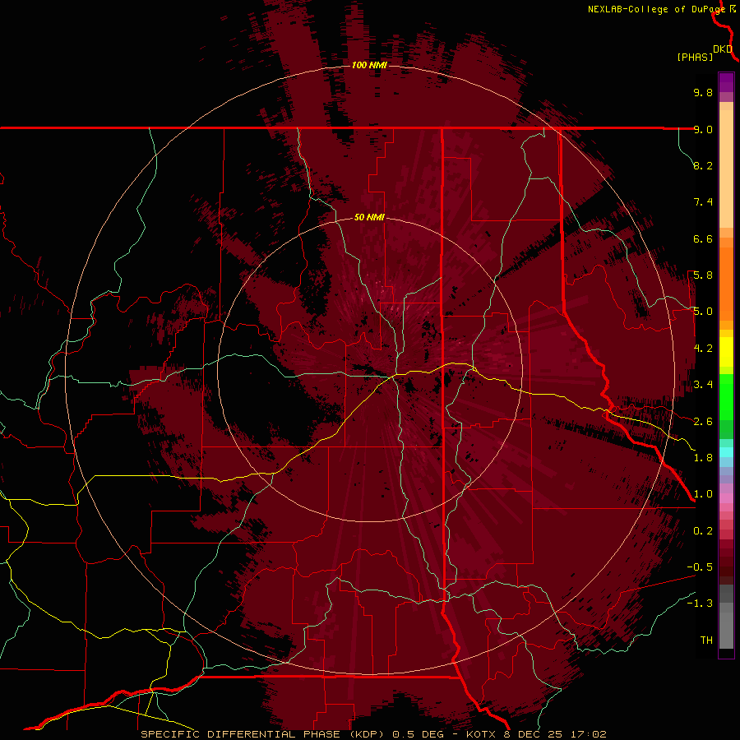Click the 3.4 value on the color scale
Image resolution: width=740 pixels, height=740 pixels.
point(703,385)
